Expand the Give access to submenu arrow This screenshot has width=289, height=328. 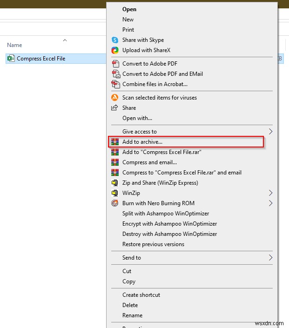click(270, 132)
